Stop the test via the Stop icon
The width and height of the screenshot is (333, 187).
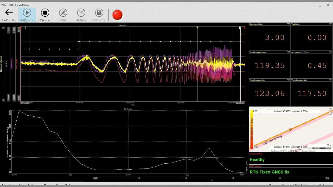[45, 13]
